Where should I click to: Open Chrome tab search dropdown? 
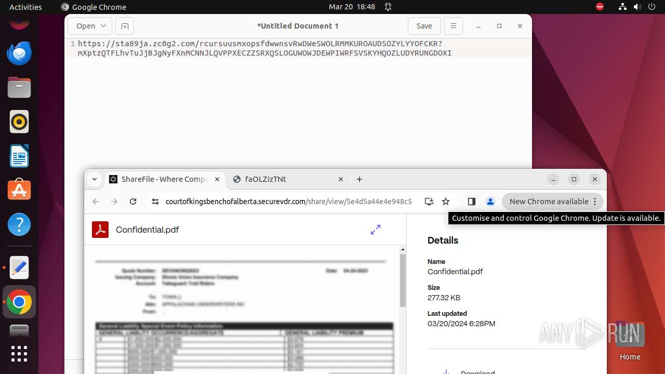point(95,179)
